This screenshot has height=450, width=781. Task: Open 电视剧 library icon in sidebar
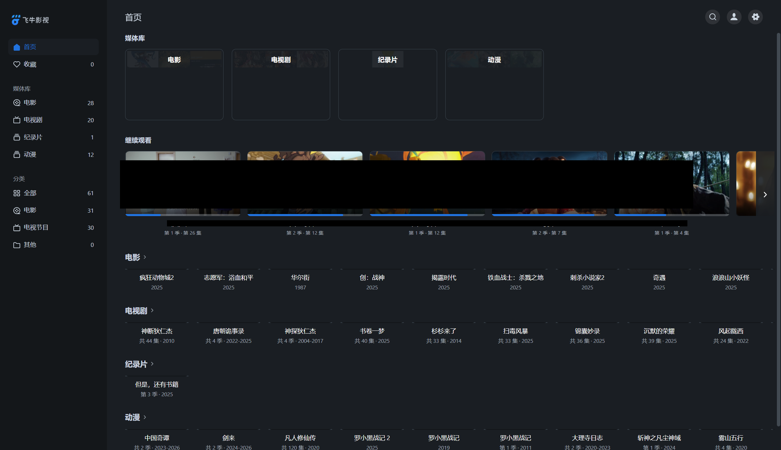click(16, 120)
